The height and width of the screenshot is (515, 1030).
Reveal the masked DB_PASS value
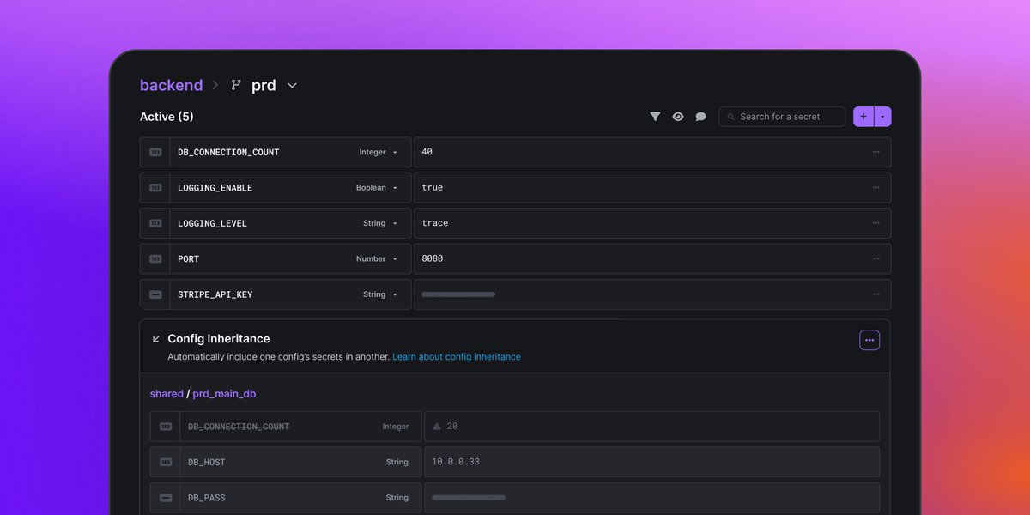tap(469, 498)
